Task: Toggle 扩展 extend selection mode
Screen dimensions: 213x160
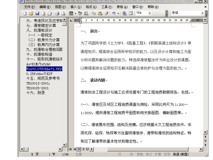Action: 158,154
